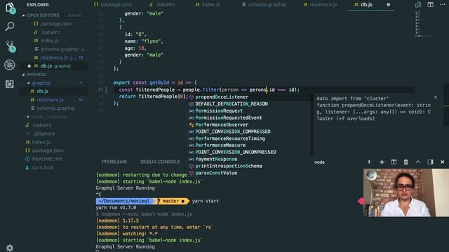Close the suggestion details box
Viewport: 449px width, 252px height.
pos(436,97)
